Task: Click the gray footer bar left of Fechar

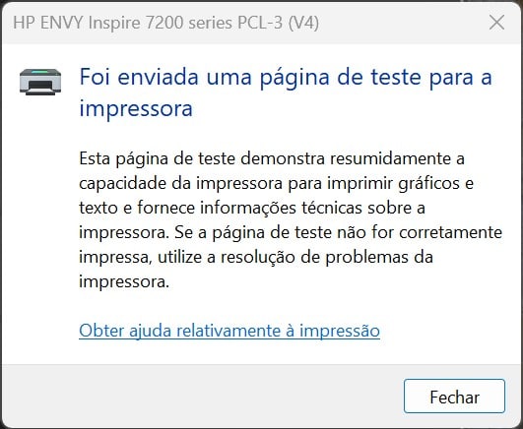Action: [200, 396]
